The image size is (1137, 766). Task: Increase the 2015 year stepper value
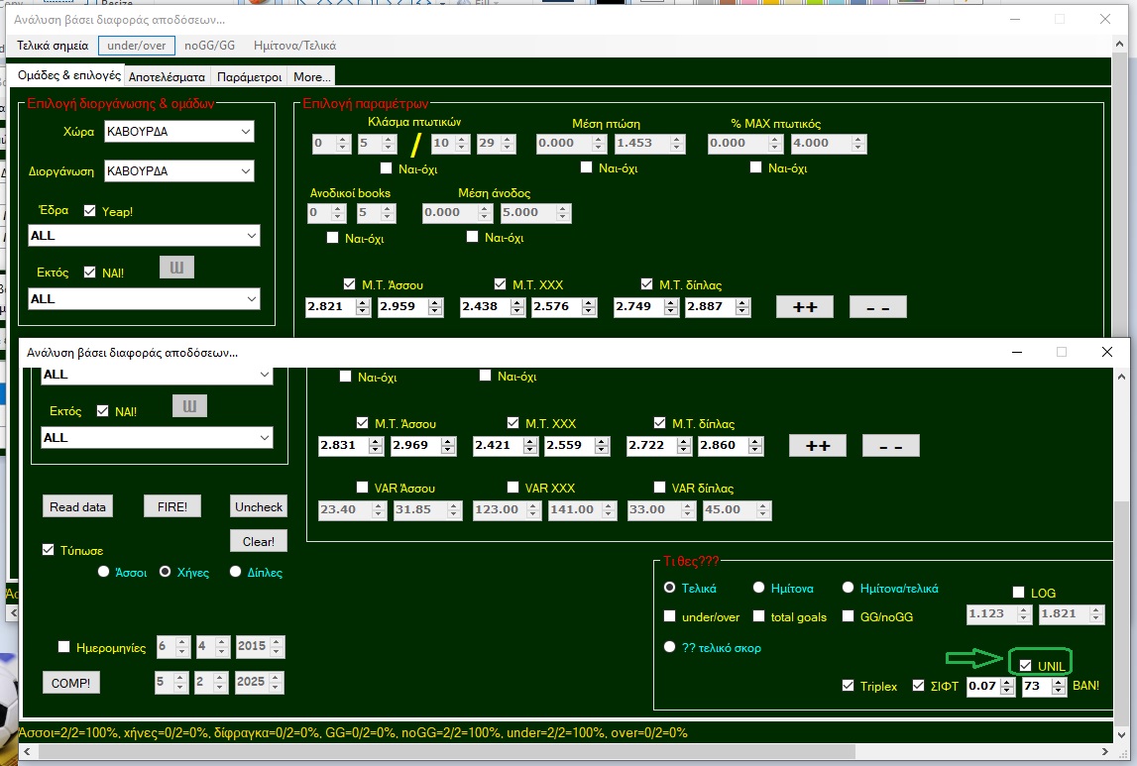point(278,642)
